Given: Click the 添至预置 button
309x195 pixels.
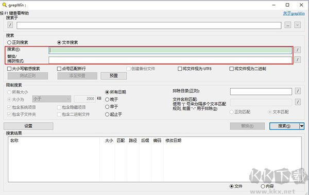Looking at the screenshot, I should click(77, 76).
